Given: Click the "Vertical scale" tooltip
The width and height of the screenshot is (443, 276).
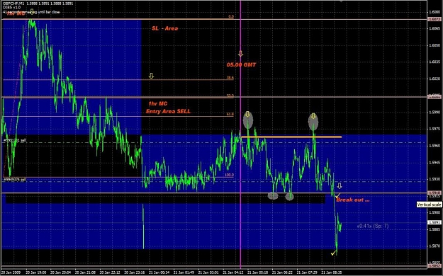Looking at the screenshot, I should [429, 205].
